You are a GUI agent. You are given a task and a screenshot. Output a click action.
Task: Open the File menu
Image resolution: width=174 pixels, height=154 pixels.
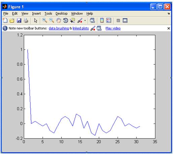point(6,13)
